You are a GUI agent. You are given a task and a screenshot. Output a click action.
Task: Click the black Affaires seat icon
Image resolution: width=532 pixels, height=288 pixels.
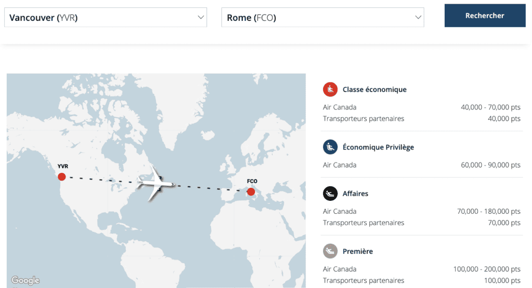[x=330, y=194]
